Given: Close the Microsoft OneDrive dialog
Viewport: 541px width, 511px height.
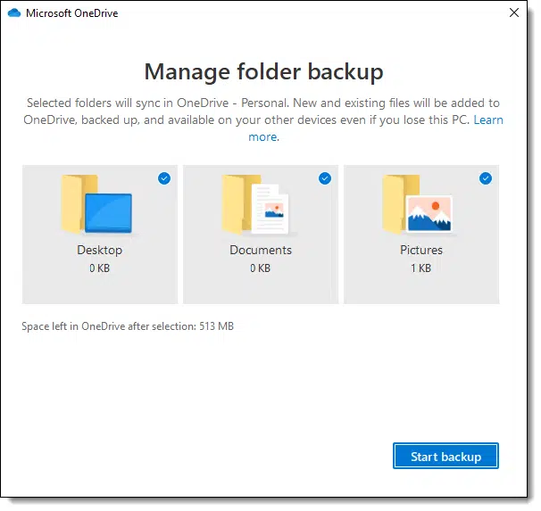Looking at the screenshot, I should pyautogui.click(x=514, y=12).
